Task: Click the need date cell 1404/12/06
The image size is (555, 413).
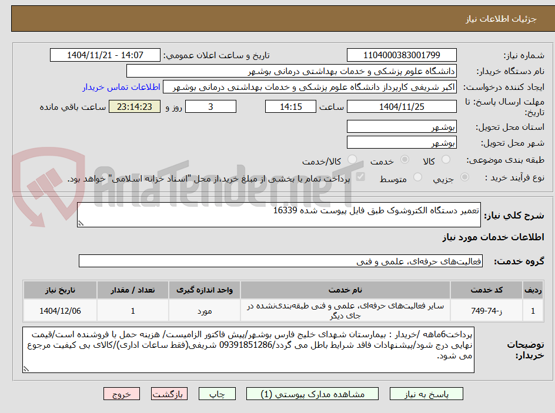Action: 60,311
